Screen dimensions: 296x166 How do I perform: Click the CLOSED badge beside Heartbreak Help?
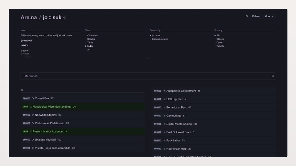pyautogui.click(x=158, y=149)
